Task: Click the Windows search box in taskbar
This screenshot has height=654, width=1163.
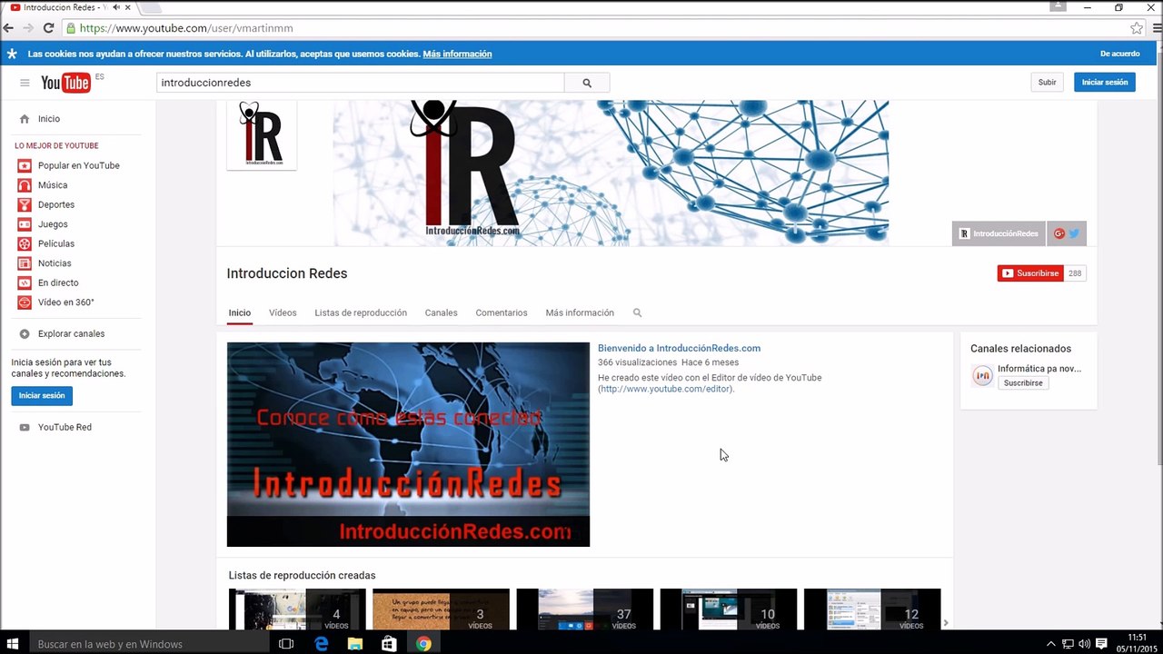Action: (148, 644)
